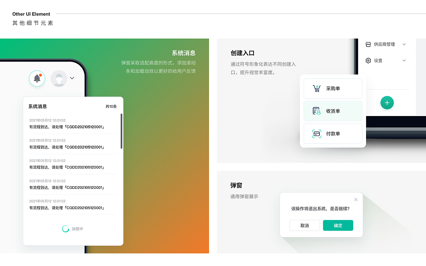Close the exit confirmation dialog
This screenshot has height=266, width=426.
pyautogui.click(x=356, y=199)
